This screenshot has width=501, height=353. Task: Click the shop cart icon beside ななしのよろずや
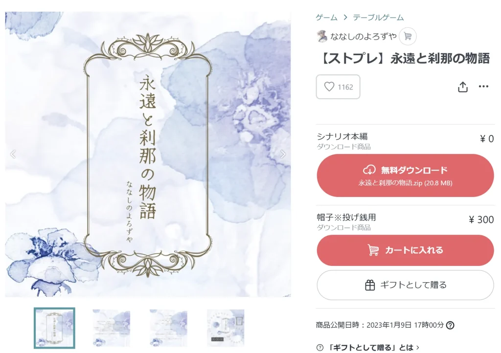pyautogui.click(x=408, y=36)
